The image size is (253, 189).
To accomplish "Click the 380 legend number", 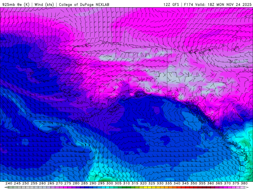I will tap(244, 183).
